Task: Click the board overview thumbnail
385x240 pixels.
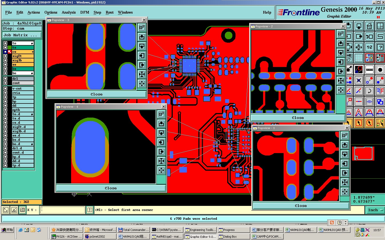Action: [363, 153]
